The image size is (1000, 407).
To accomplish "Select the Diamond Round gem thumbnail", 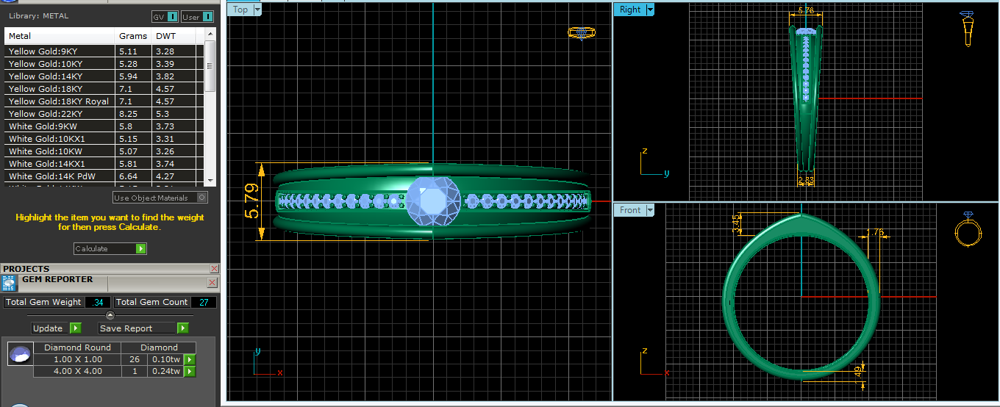I will [20, 354].
